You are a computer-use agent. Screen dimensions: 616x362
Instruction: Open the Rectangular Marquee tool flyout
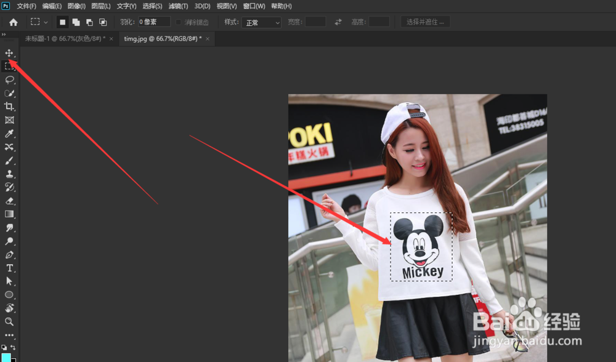[x=44, y=21]
